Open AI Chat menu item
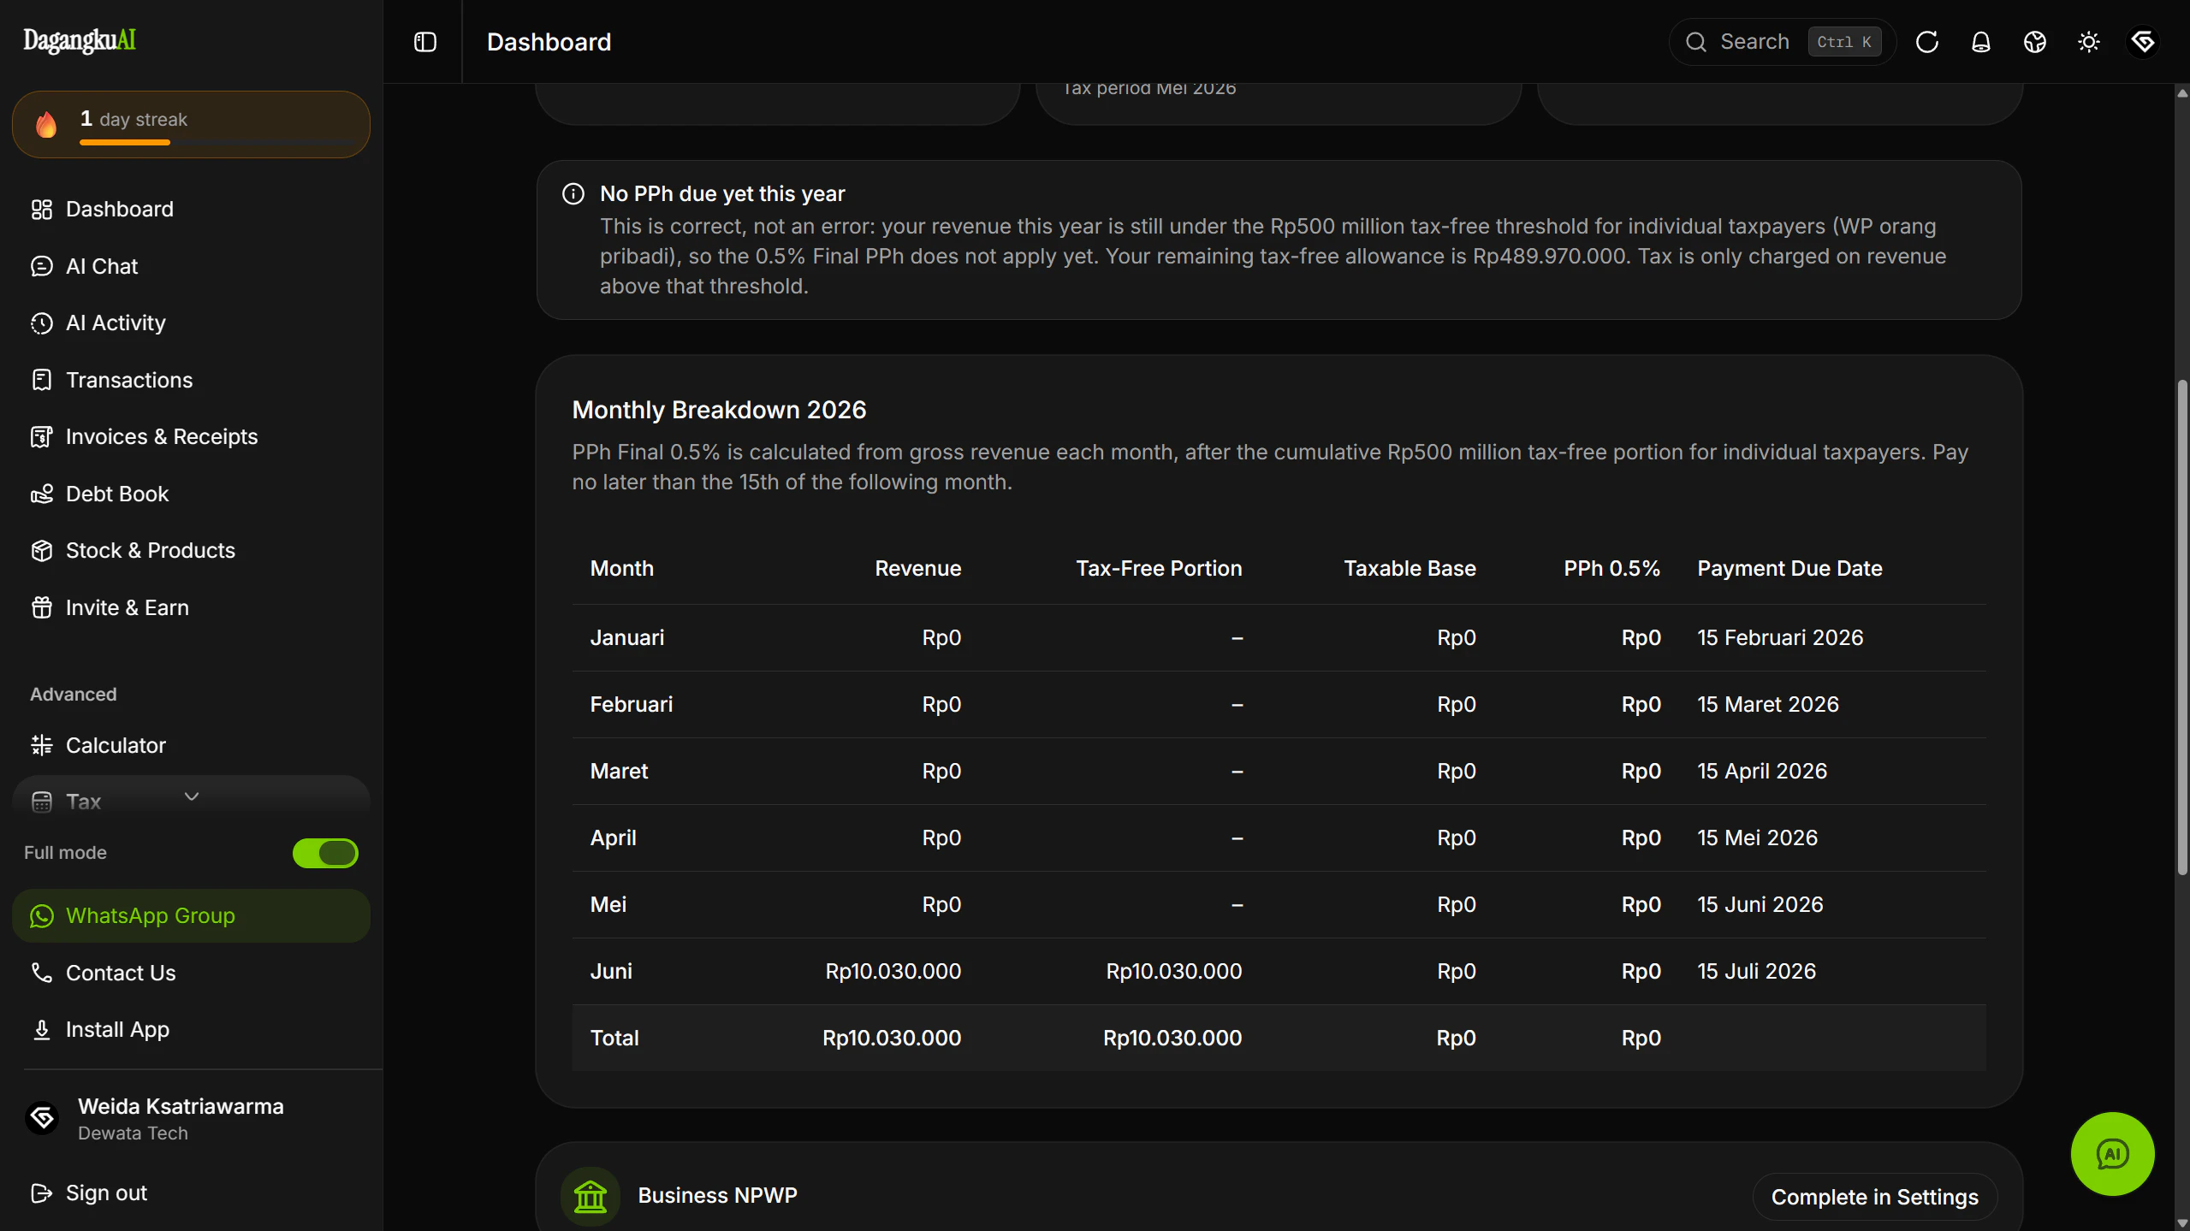 pos(191,267)
